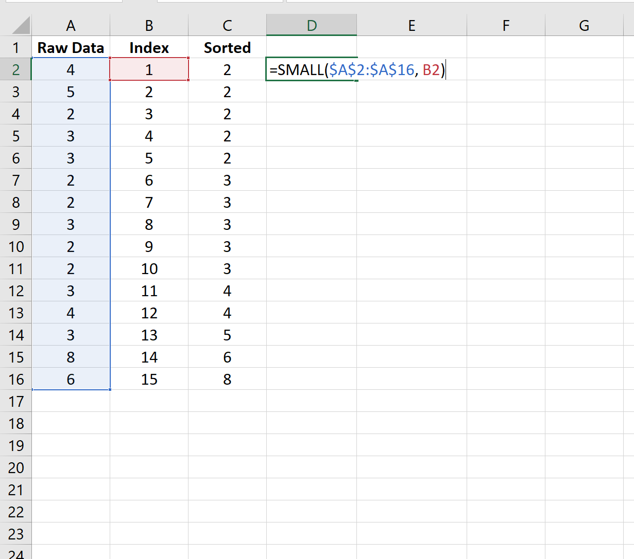Select column B header

pyautogui.click(x=149, y=25)
